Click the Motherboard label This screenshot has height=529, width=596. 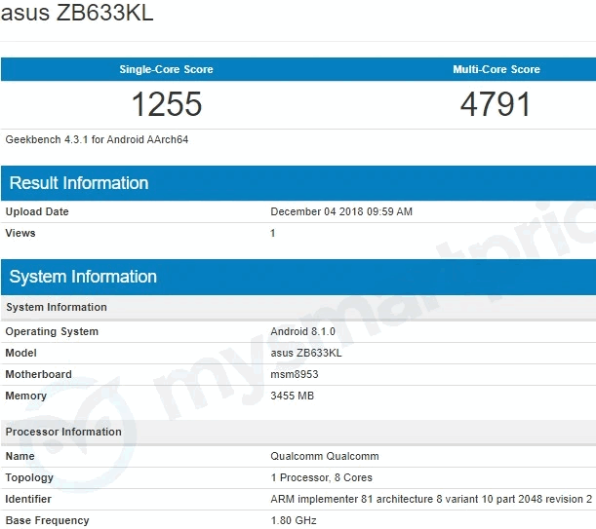[38, 374]
